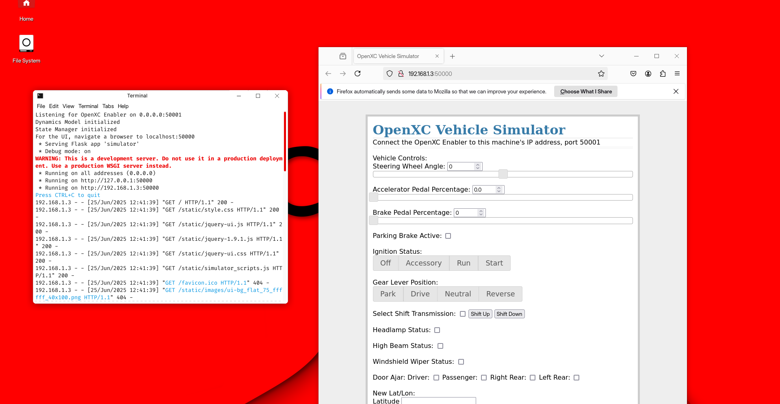Select the OpenXC Vehicle Simulator browser tab
The image size is (780, 404).
(388, 56)
